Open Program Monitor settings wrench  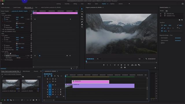pos(146,59)
